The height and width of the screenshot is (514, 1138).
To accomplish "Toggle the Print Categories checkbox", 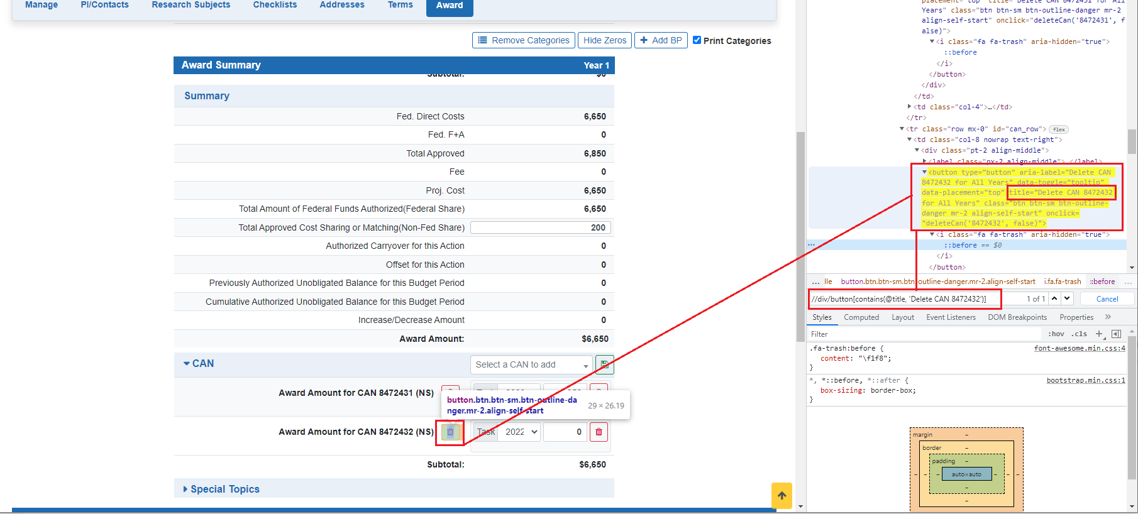I will click(697, 40).
